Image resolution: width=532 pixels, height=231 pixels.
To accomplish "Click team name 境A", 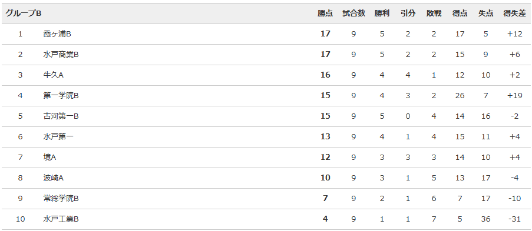I will (x=50, y=157).
